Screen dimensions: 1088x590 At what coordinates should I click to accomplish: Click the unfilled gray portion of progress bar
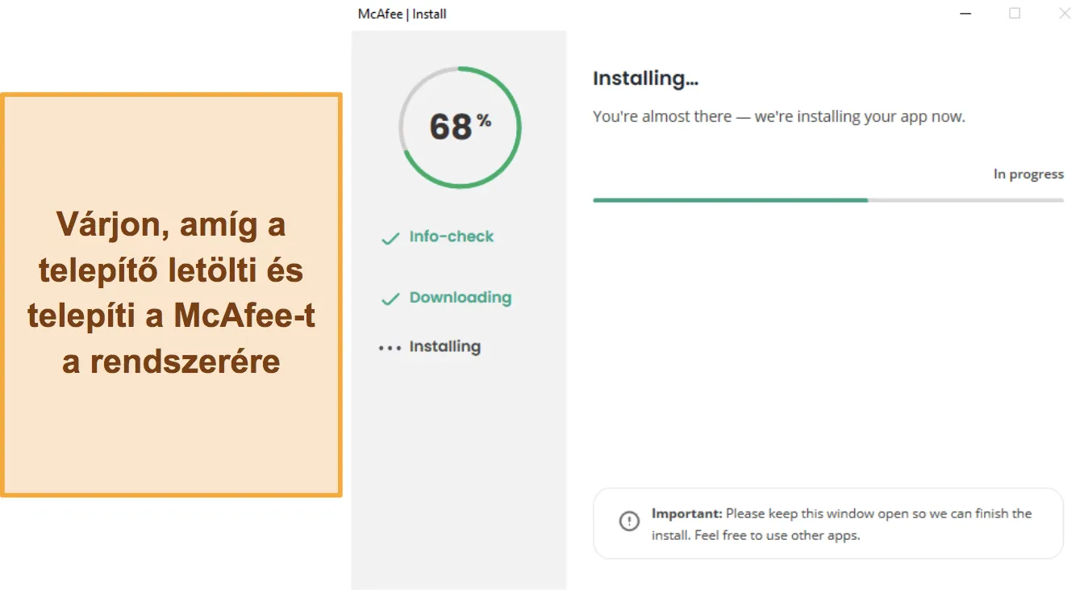click(x=965, y=200)
